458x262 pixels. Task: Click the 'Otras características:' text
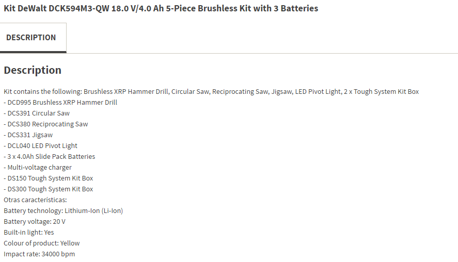(x=35, y=200)
